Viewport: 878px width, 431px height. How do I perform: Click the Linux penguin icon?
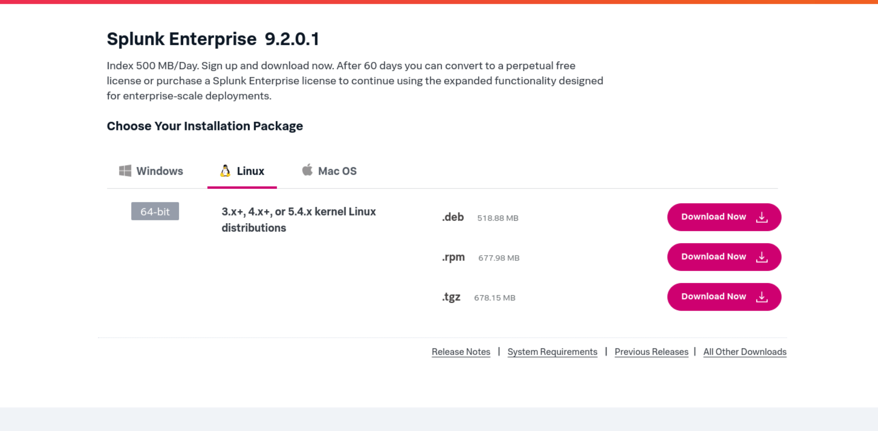[225, 171]
